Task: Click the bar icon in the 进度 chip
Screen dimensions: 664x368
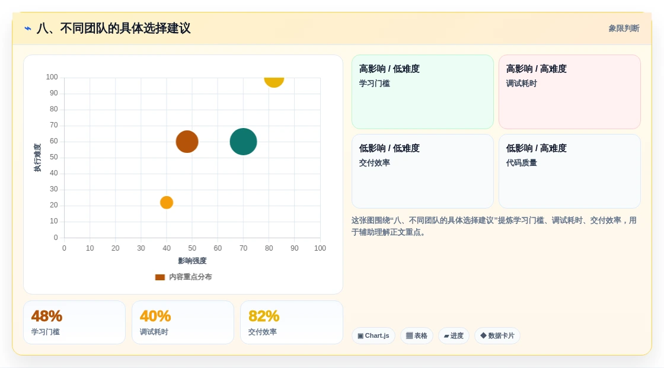Action: coord(446,336)
